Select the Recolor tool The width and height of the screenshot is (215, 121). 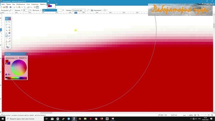point(9,41)
